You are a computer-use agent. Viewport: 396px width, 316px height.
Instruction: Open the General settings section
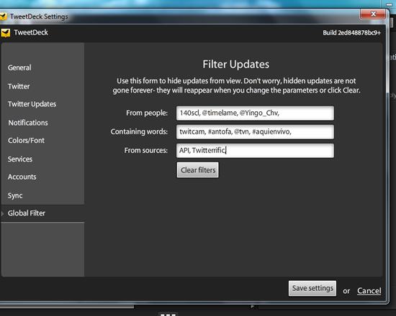19,68
